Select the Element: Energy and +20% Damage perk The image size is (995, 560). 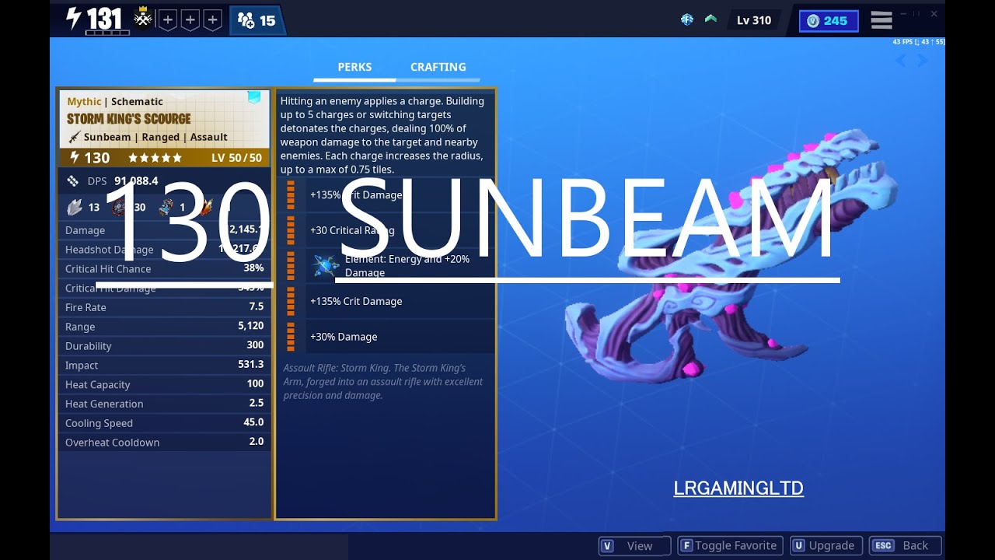[x=400, y=266]
